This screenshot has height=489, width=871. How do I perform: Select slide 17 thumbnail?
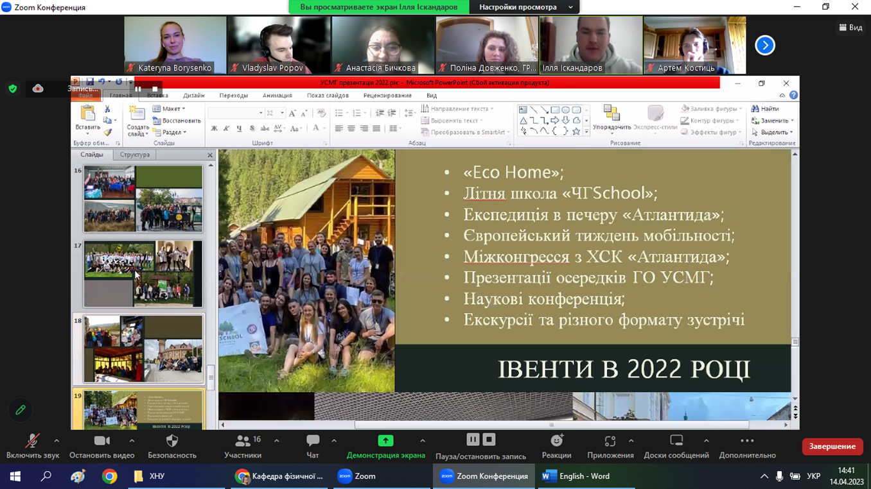click(143, 274)
